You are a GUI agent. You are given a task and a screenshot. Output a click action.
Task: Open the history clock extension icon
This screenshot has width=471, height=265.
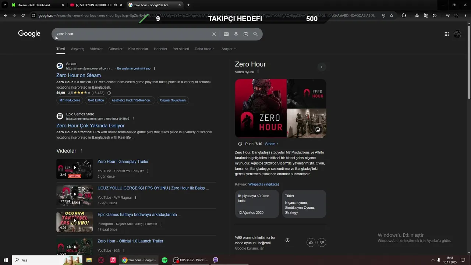(435, 15)
